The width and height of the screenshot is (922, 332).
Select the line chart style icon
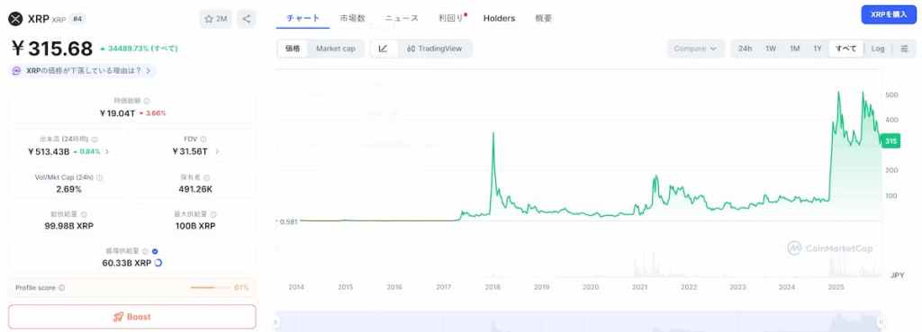(x=384, y=49)
